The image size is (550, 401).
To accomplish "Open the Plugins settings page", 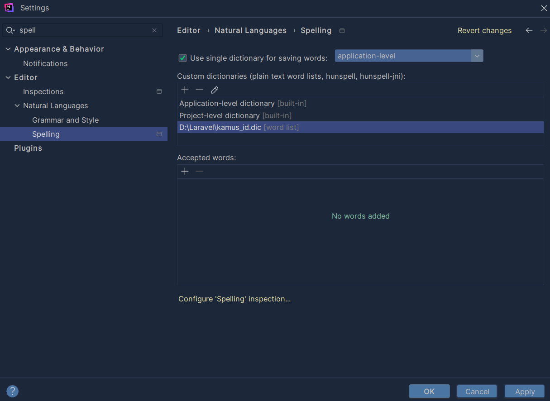I will click(28, 148).
